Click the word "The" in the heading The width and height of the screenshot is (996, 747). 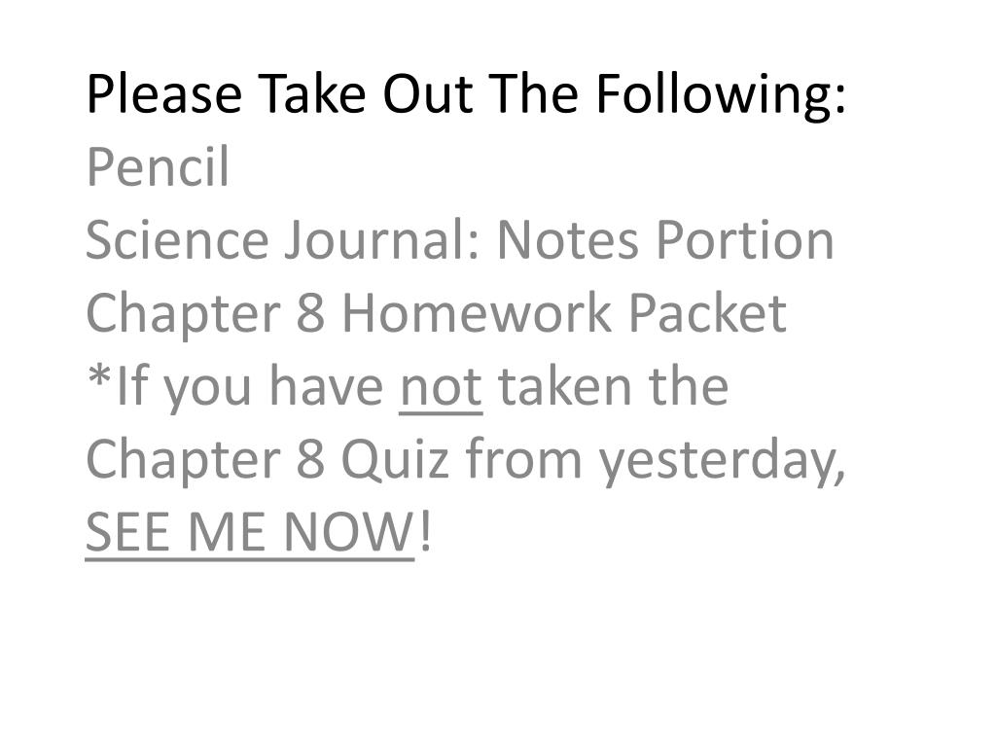point(534,93)
